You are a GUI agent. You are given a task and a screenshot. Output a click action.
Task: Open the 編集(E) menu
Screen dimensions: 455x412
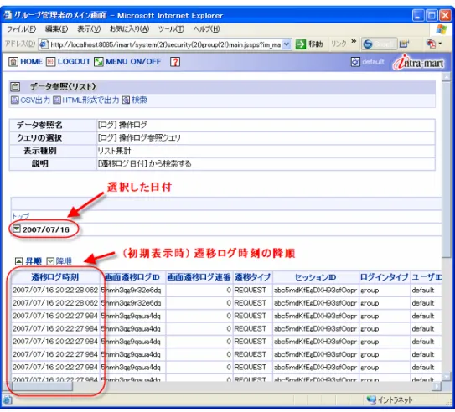pos(57,29)
